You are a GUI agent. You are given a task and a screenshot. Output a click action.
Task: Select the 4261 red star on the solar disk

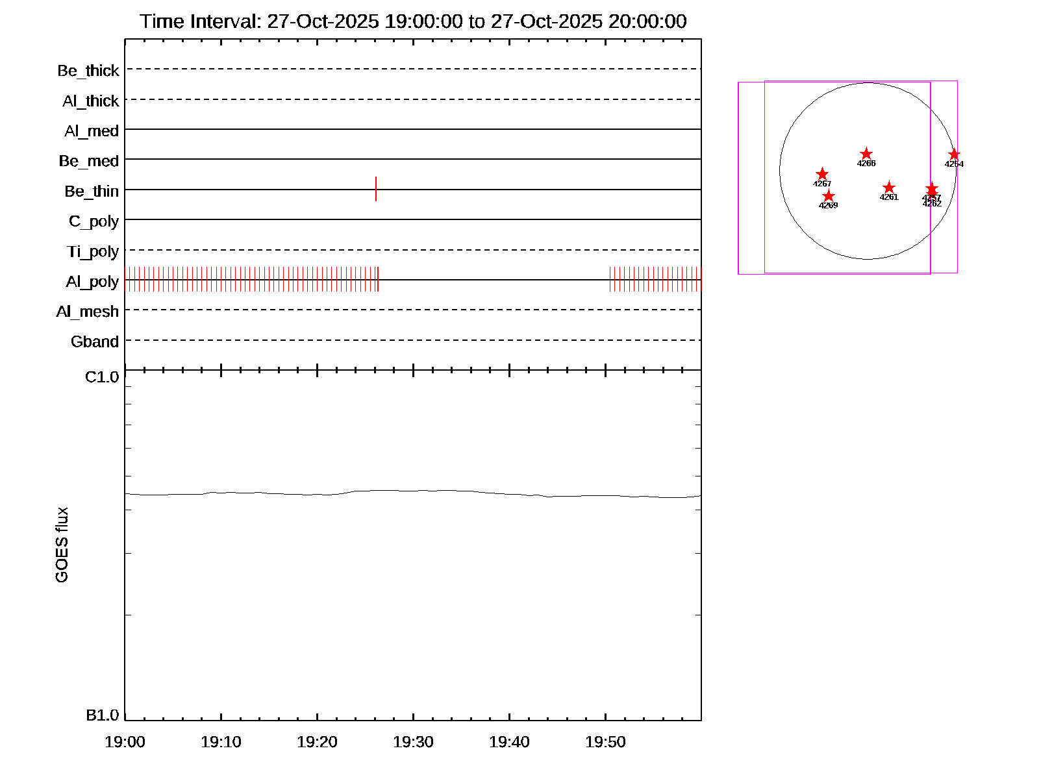tap(889, 188)
